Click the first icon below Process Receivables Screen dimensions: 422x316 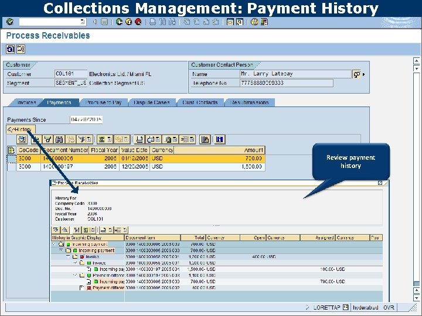pyautogui.click(x=11, y=49)
